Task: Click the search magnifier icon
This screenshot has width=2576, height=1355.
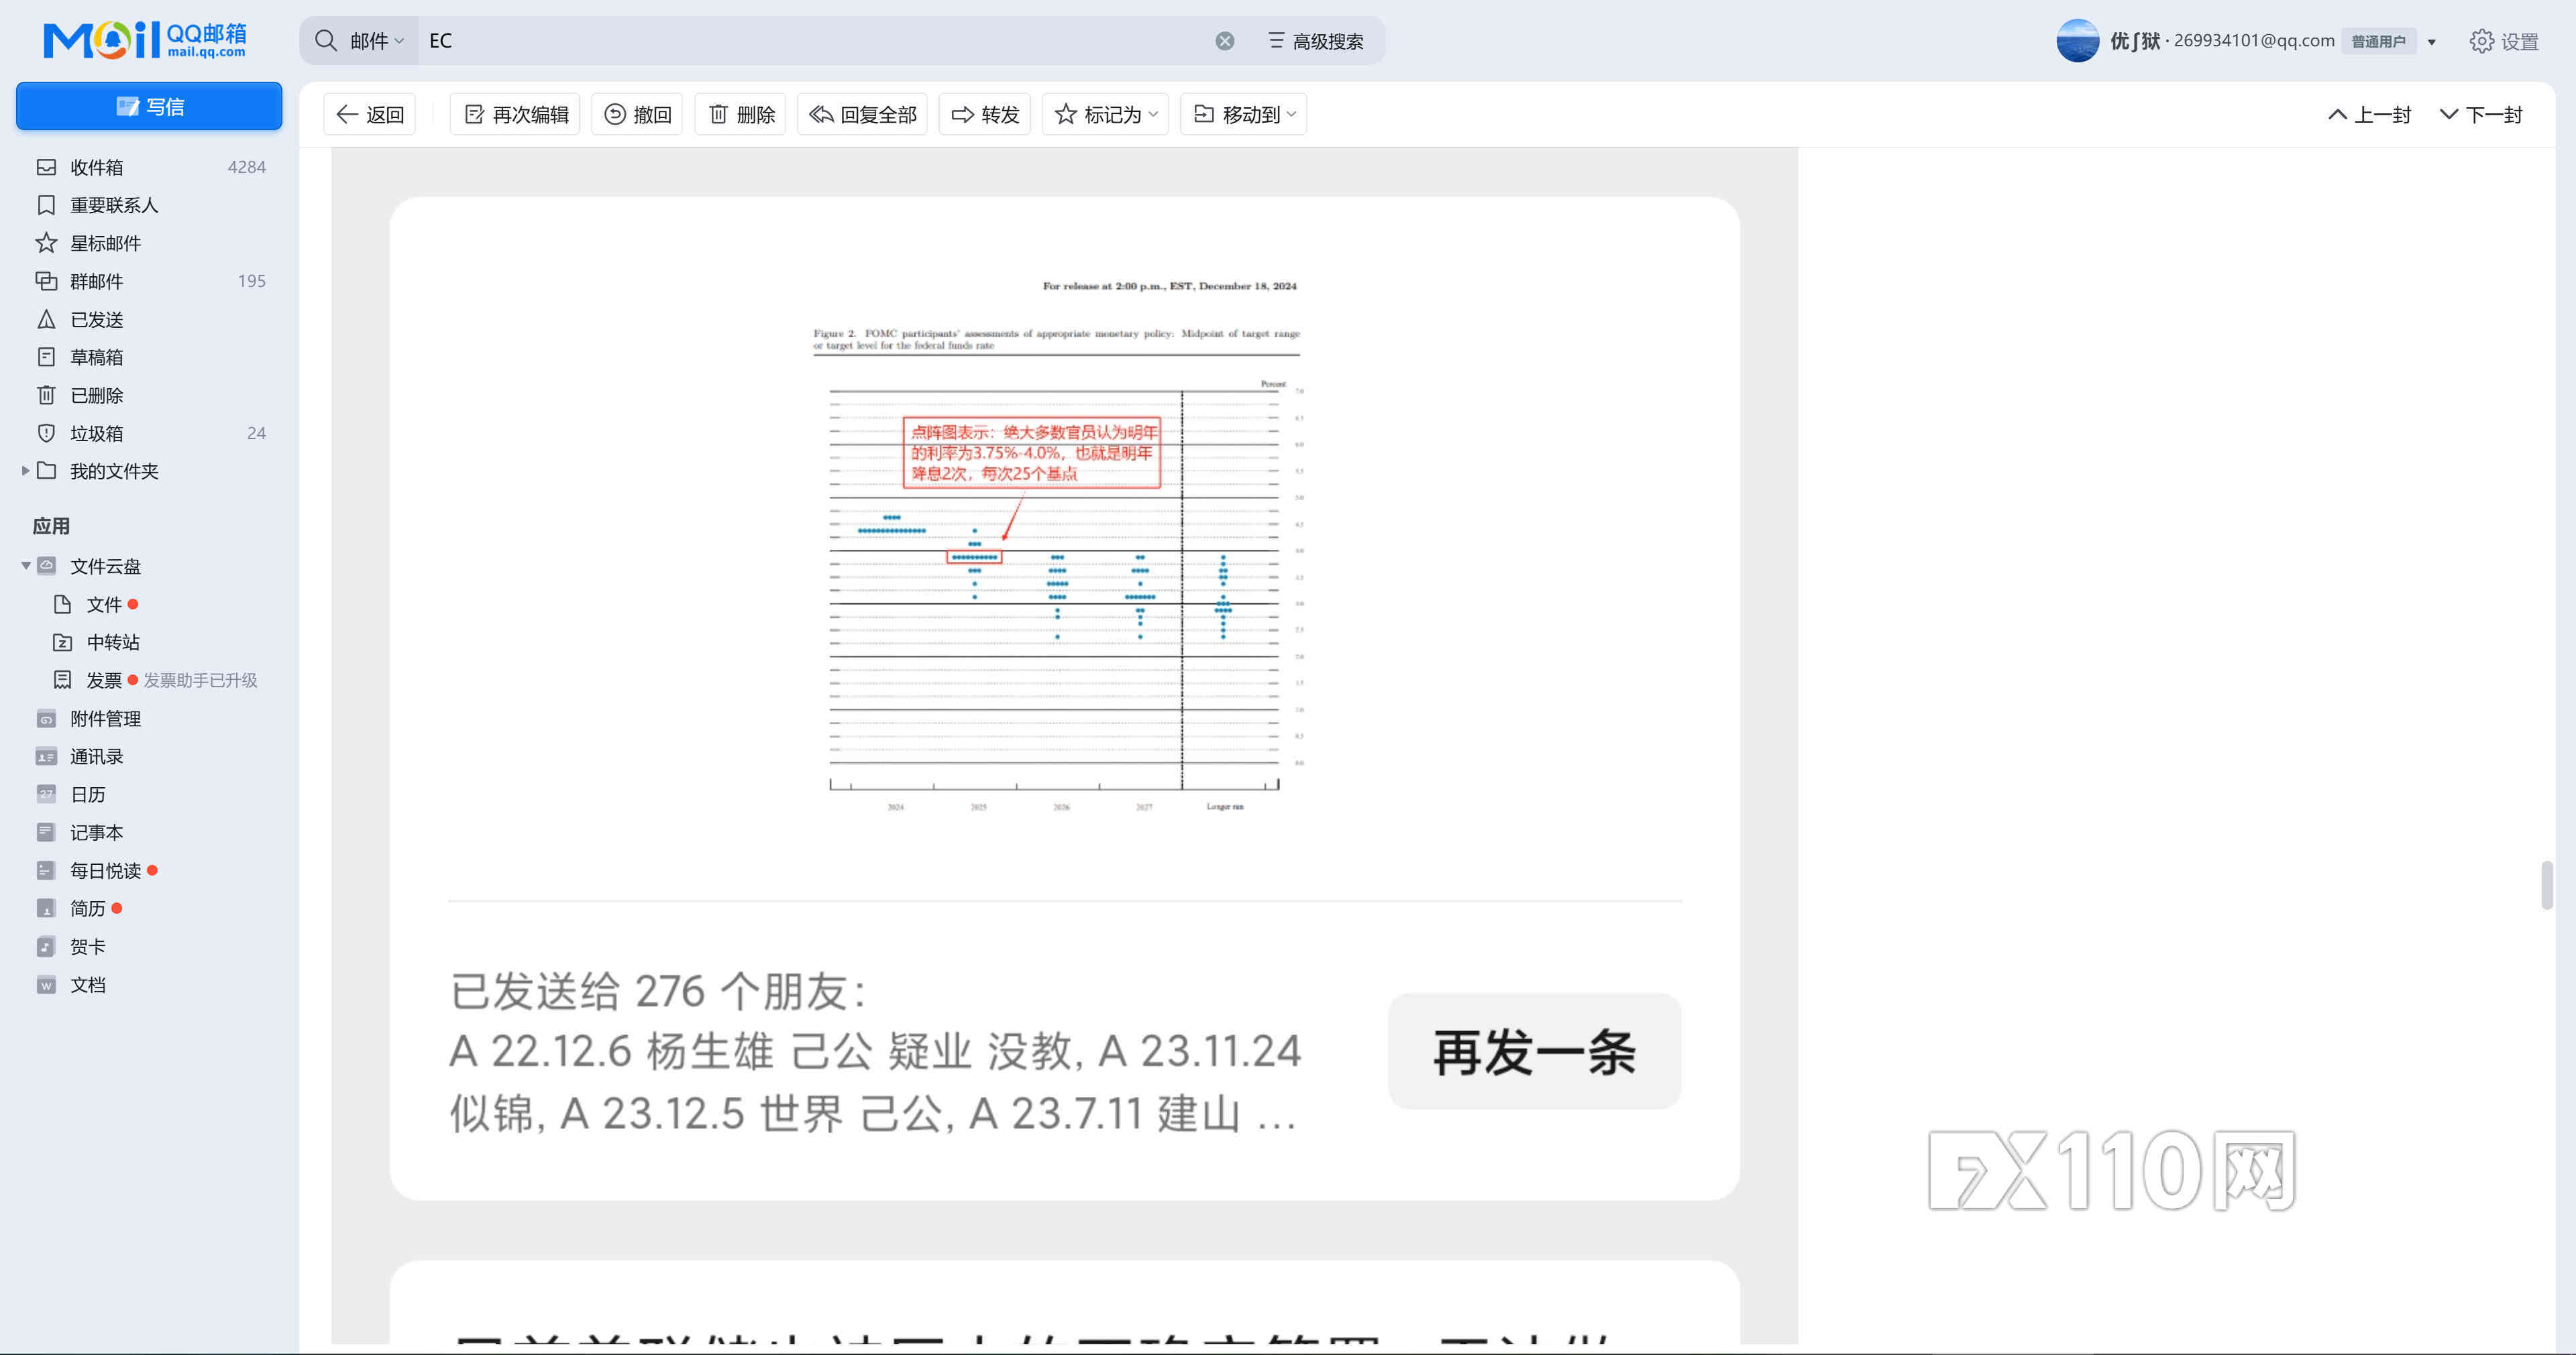Action: [326, 40]
